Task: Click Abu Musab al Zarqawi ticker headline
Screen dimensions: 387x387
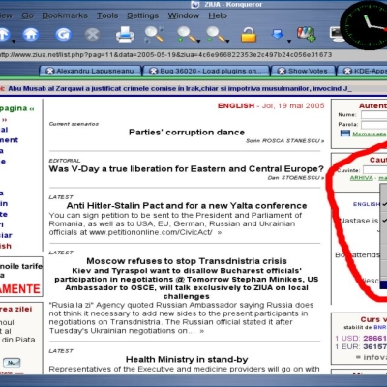Action: (x=180, y=88)
